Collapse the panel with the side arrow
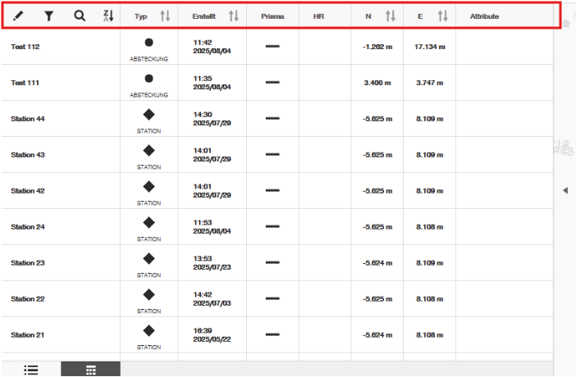The image size is (576, 377). point(565,190)
